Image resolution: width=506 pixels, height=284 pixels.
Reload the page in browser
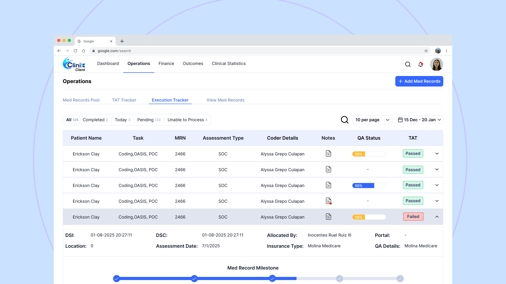tap(75, 51)
